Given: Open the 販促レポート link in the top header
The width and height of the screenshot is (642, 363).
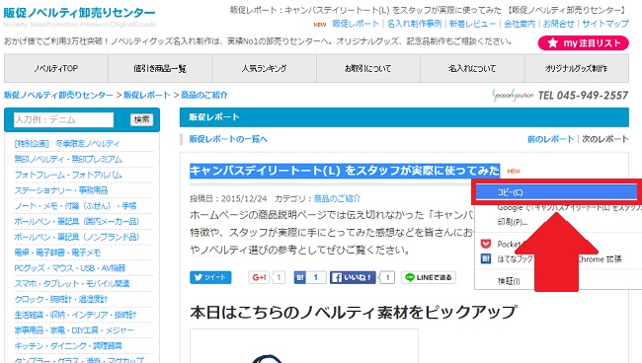Looking at the screenshot, I should point(356,24).
